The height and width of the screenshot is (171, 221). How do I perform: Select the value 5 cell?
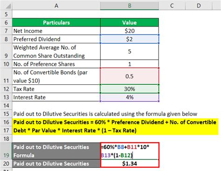pyautogui.click(x=130, y=52)
